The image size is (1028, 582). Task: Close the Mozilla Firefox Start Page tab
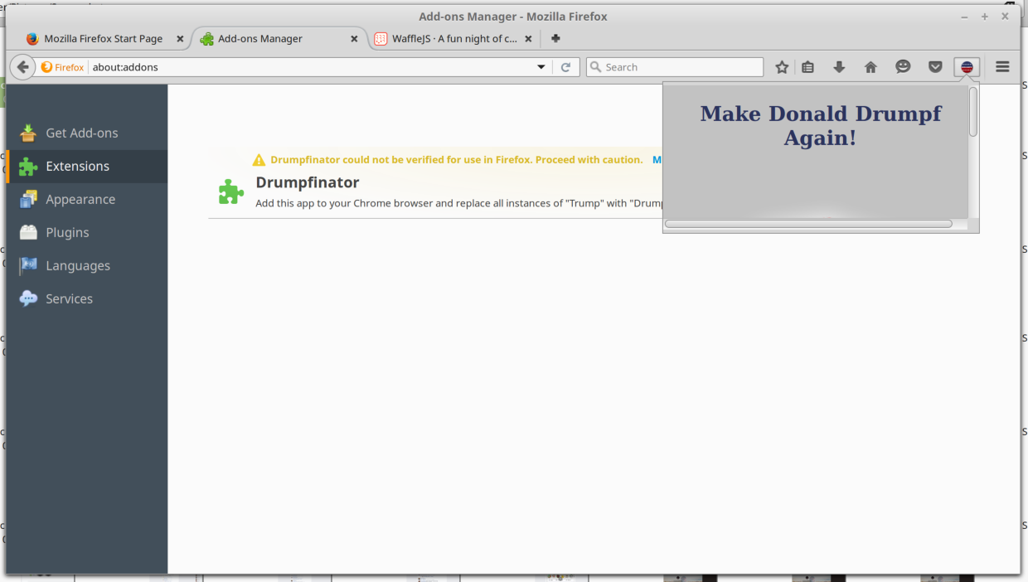tap(180, 39)
